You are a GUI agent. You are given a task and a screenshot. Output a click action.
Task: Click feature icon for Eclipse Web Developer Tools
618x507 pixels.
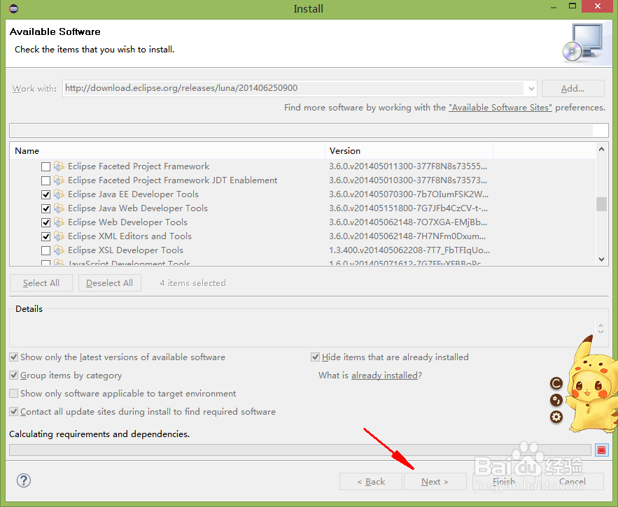[x=59, y=222]
